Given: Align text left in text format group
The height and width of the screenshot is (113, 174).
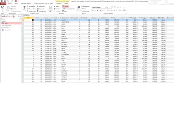Looking at the screenshot, I should pyautogui.click(x=112, y=10).
